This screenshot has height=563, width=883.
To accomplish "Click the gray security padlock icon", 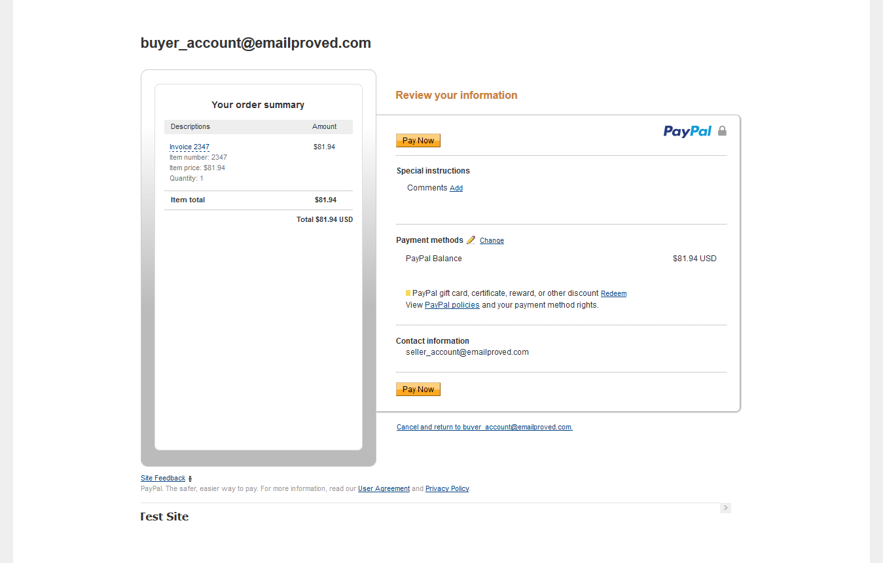I will 722,131.
